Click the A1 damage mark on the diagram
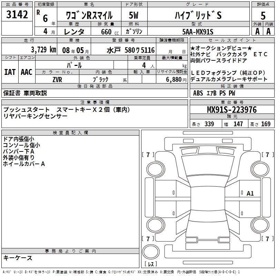Image resolution: width=276 pixels, height=276 pixels. (250, 194)
